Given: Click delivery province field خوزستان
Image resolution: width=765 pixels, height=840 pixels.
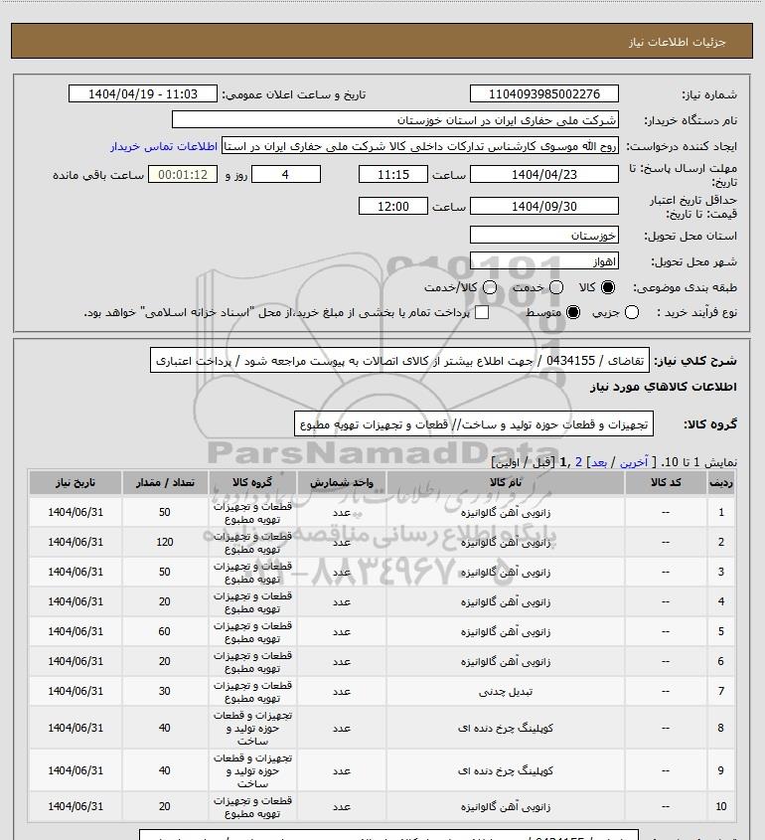Looking at the screenshot, I should (543, 235).
